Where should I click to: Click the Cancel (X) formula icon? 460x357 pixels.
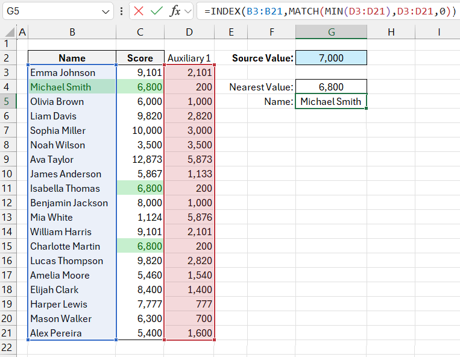coord(139,11)
